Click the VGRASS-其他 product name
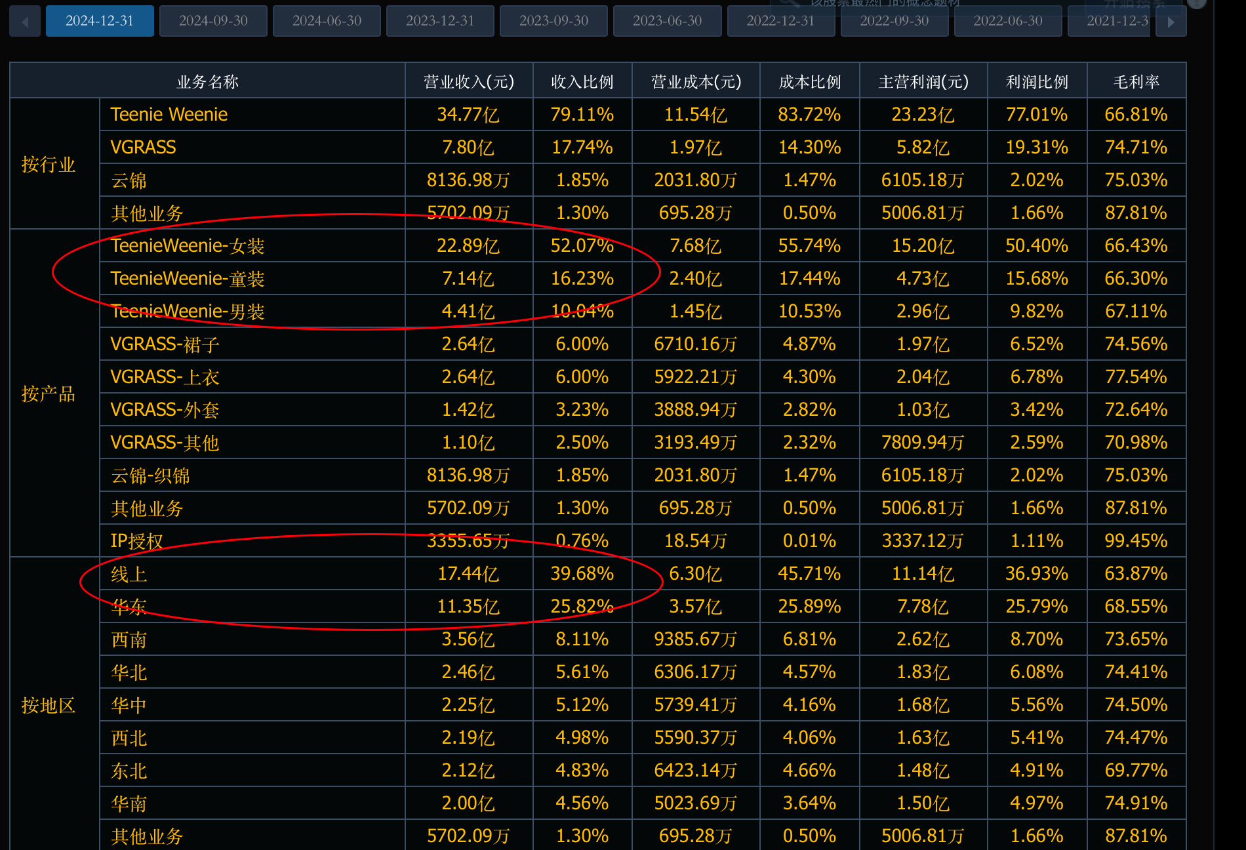The image size is (1246, 850). tap(165, 442)
